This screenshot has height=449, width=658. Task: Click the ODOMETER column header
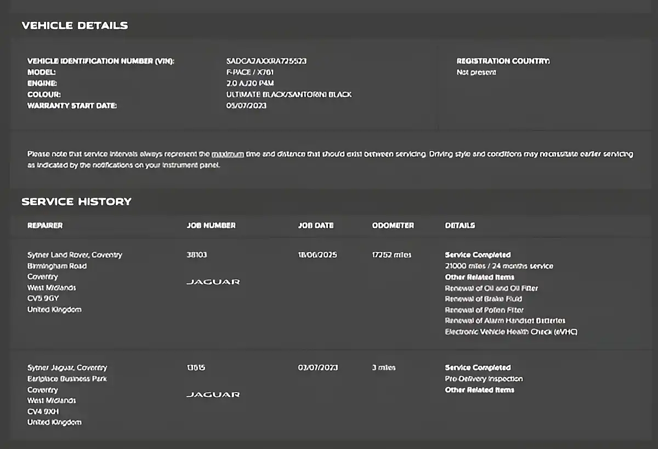[393, 225]
